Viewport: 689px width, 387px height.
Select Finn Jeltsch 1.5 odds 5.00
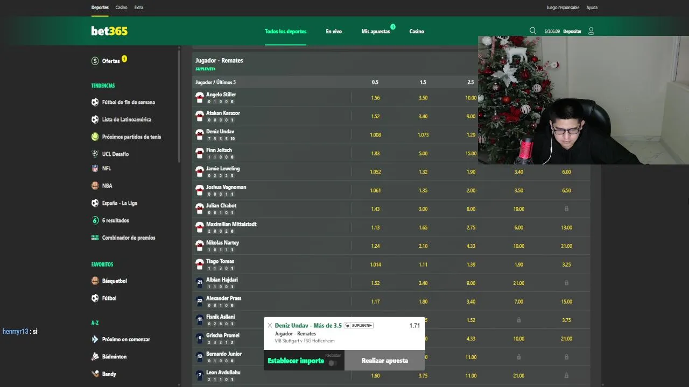[423, 153]
